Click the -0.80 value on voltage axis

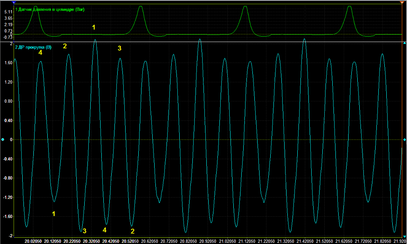8,178
